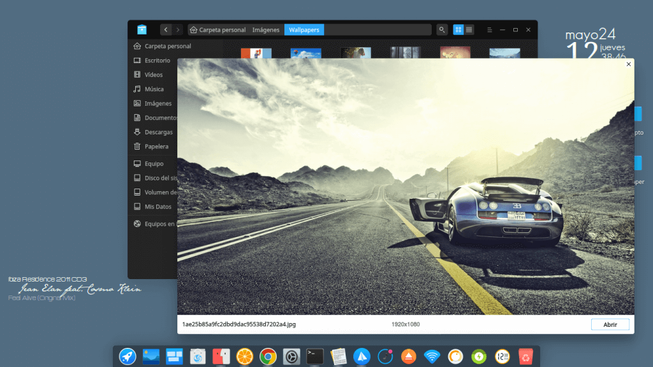Viewport: 653px width, 367px height.
Task: Open the terminal from the dock
Action: [x=315, y=356]
